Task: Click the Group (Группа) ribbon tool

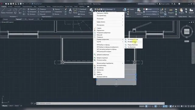Action: click(x=162, y=11)
